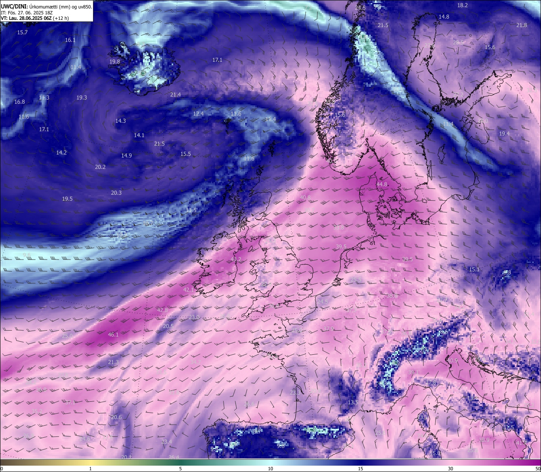Click the 40.8 value over the North Sea
Viewport: 541px width, 472px height.
tap(305, 198)
